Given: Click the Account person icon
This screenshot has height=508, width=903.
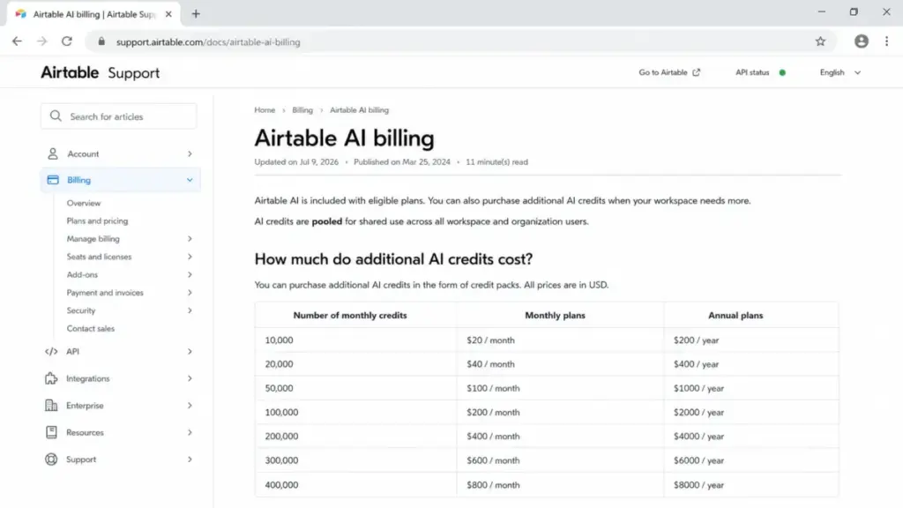Looking at the screenshot, I should pos(52,153).
